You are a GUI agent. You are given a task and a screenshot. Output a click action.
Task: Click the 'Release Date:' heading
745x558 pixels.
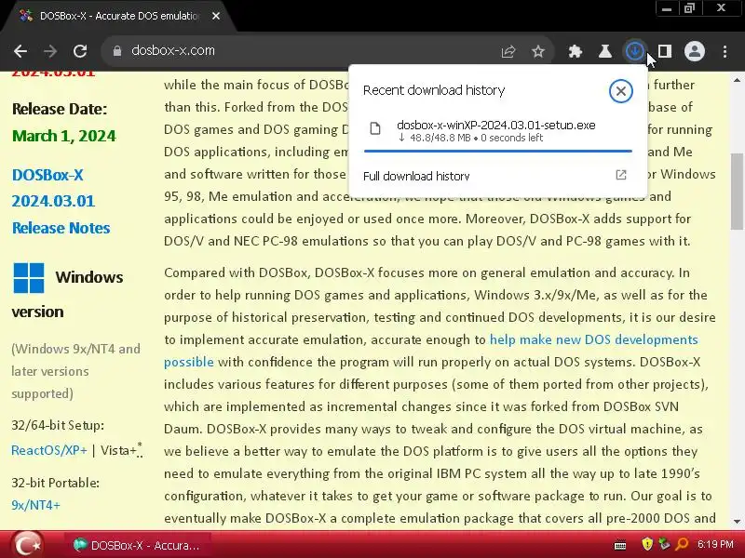pyautogui.click(x=60, y=109)
